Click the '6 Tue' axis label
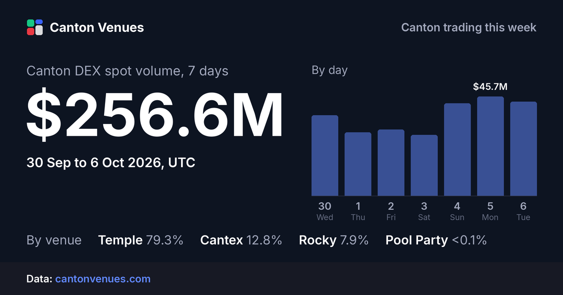This screenshot has height=295, width=563. pos(523,211)
